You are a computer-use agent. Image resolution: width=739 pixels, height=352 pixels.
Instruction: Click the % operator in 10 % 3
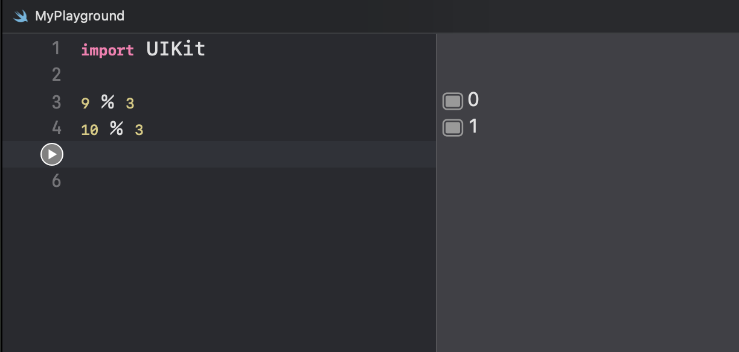117,129
